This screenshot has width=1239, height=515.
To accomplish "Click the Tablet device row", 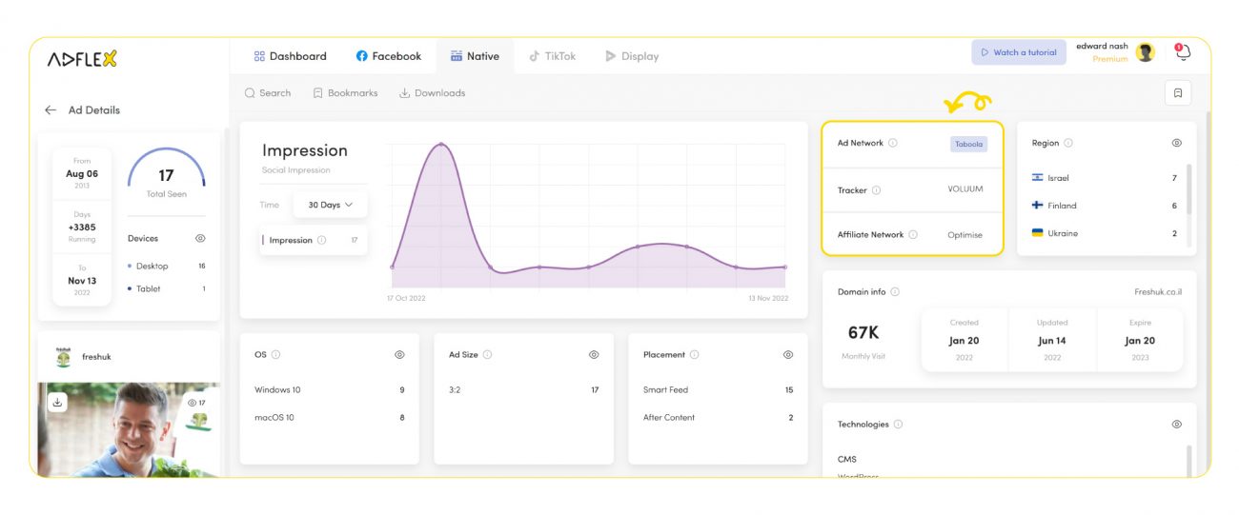I will point(167,289).
